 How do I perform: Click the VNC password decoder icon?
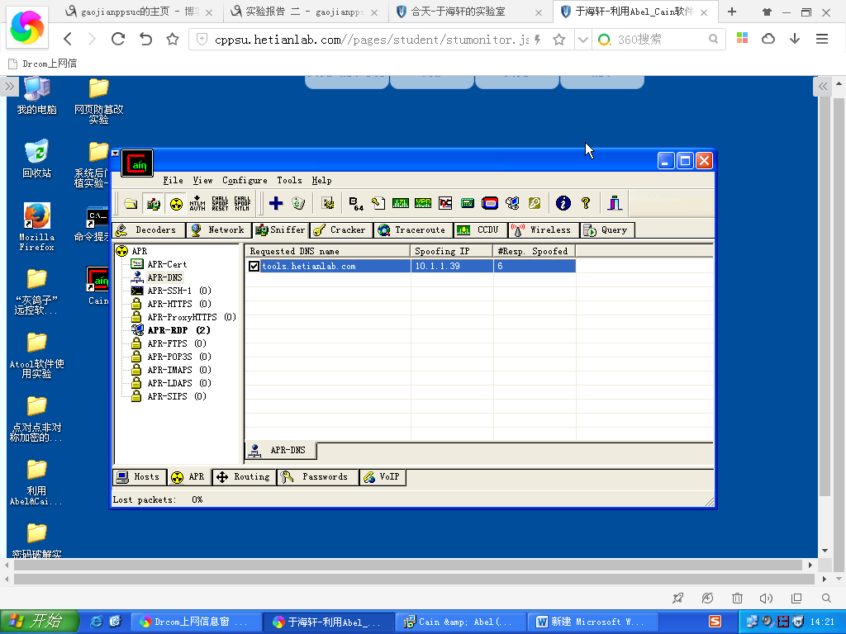click(x=445, y=203)
